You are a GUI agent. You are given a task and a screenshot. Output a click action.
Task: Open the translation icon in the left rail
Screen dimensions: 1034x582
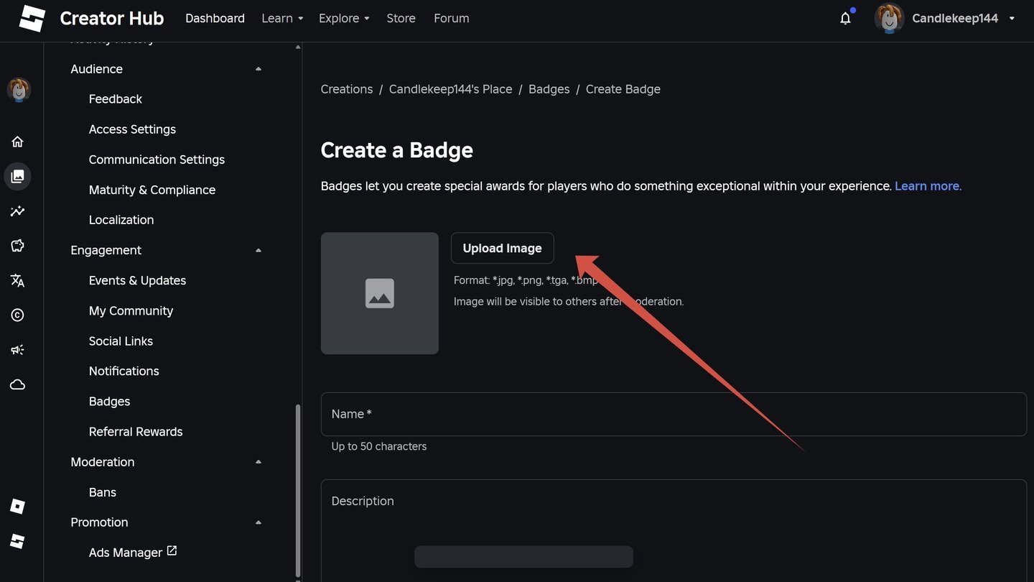coord(18,280)
